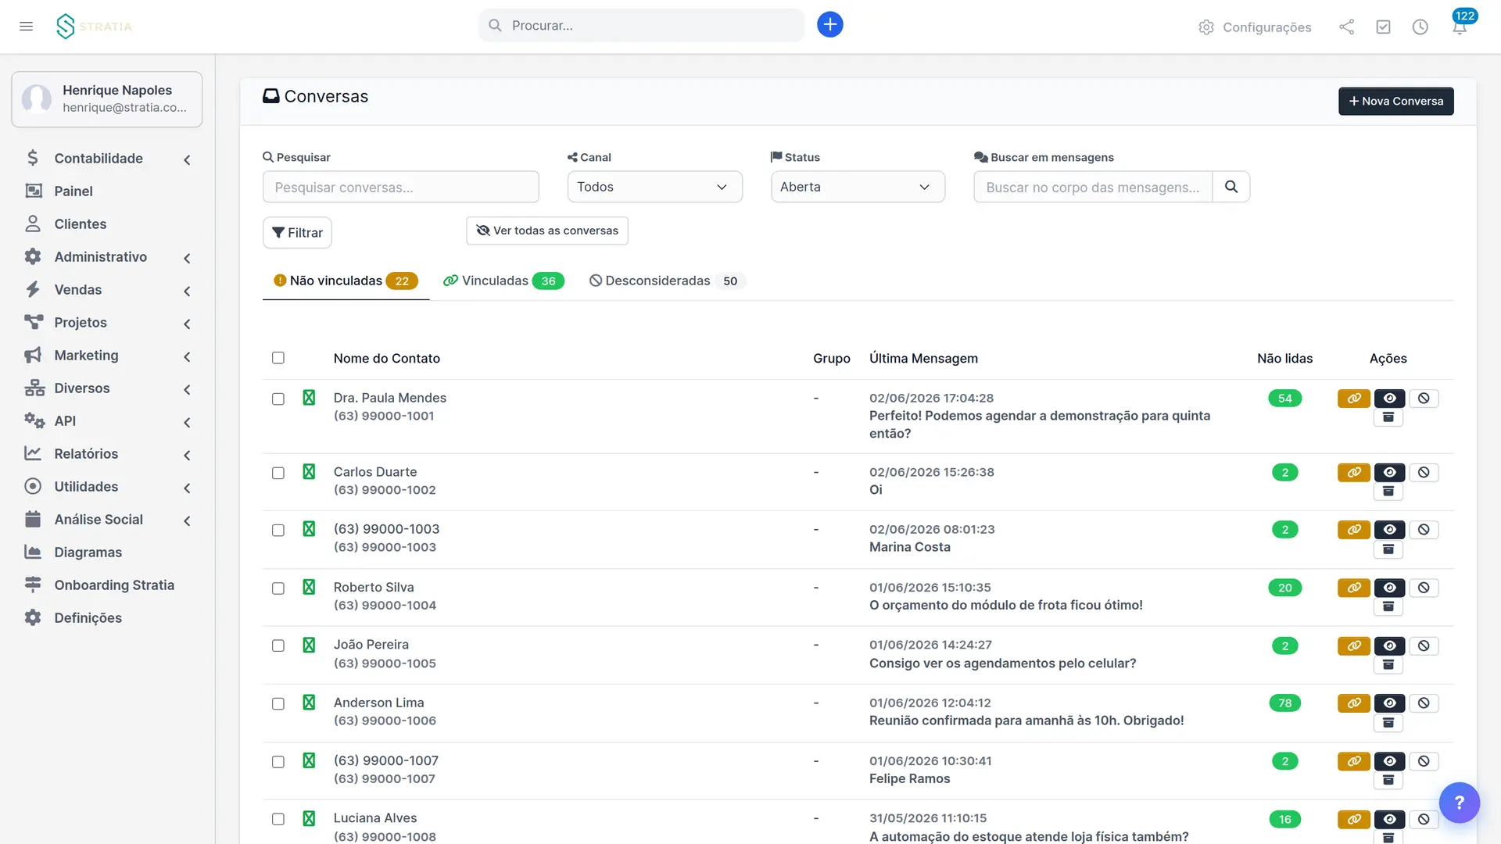Click the Nova Conversa button
This screenshot has width=1501, height=844.
point(1395,101)
